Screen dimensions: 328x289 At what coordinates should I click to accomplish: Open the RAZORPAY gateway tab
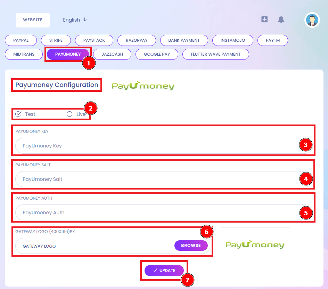(x=137, y=40)
